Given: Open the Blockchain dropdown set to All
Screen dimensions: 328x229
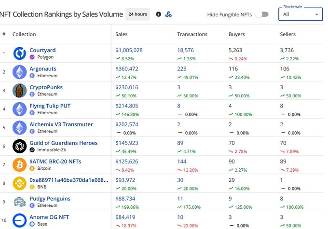Looking at the screenshot, I should (301, 14).
